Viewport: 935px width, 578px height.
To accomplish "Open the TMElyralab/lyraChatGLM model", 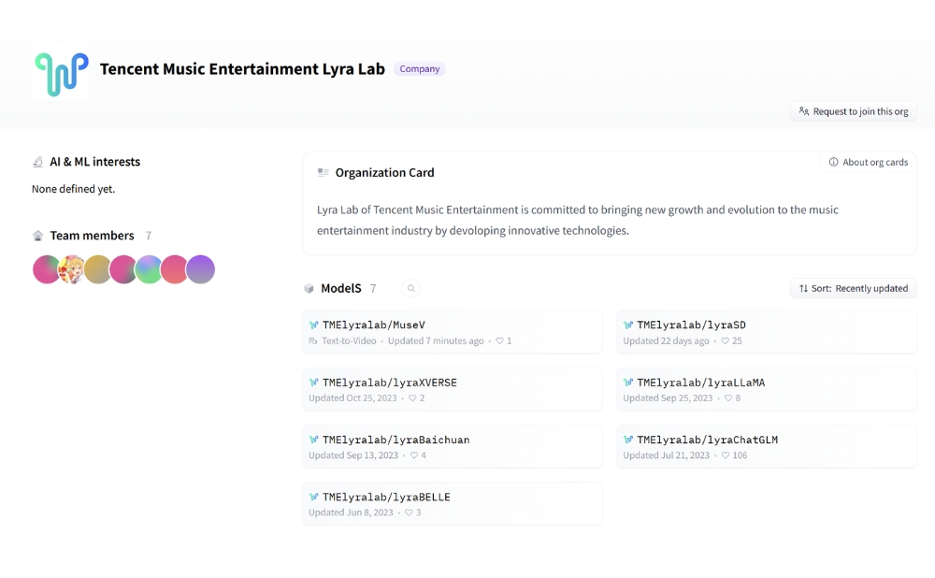I will 767,447.
